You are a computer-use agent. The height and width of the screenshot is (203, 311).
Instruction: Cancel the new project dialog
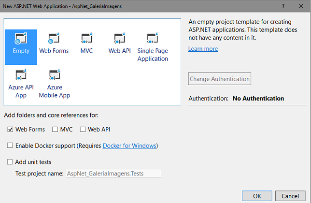[x=290, y=196]
